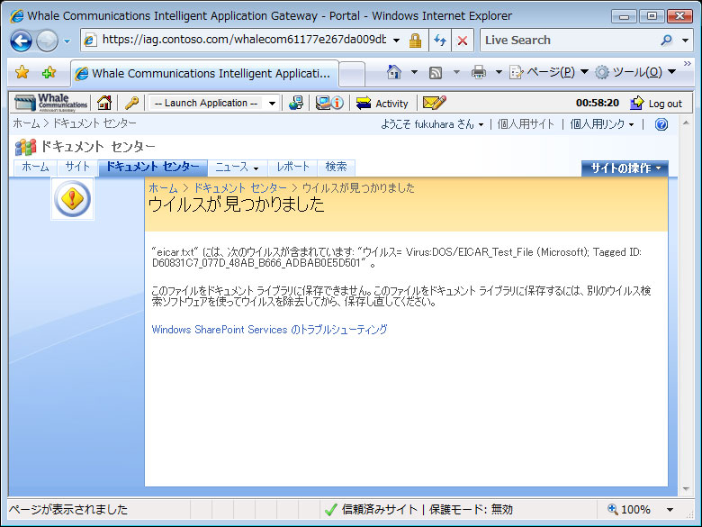The image size is (702, 527).
Task: Click the browser Back arrow button
Action: [x=21, y=41]
